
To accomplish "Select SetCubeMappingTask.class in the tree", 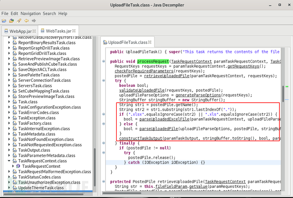I will pos(44,91).
